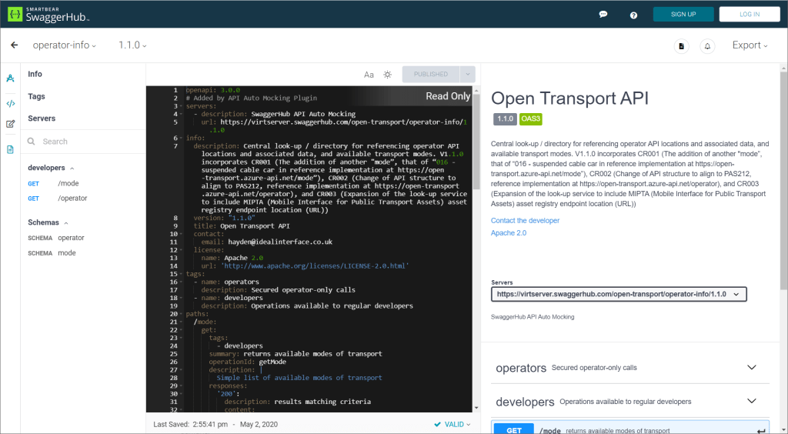This screenshot has width=788, height=434.
Task: Open the API document details icon
Action: point(681,46)
